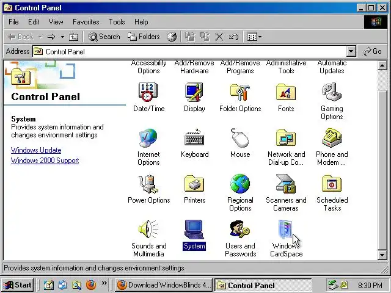Open the Phone and Modem icon
This screenshot has width=391, height=293.
(332, 138)
